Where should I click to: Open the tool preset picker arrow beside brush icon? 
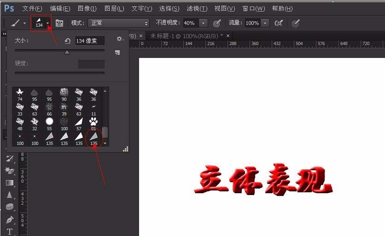tap(24, 23)
